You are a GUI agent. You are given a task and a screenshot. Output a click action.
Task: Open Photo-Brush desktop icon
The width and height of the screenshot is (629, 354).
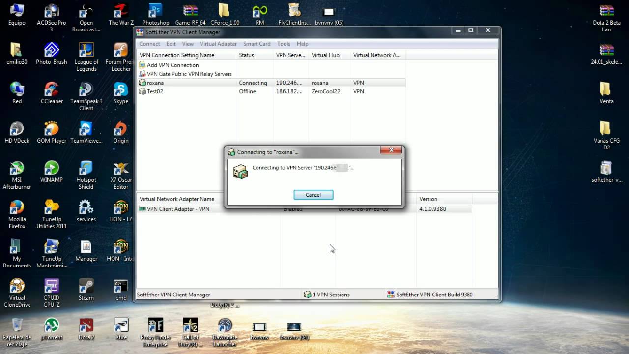click(52, 54)
